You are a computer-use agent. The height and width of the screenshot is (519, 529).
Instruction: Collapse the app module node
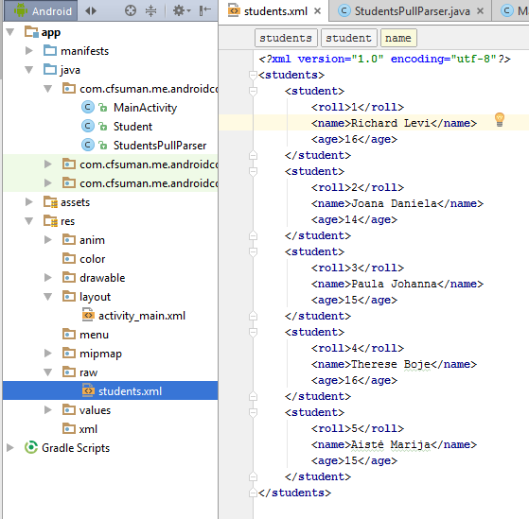[x=10, y=32]
